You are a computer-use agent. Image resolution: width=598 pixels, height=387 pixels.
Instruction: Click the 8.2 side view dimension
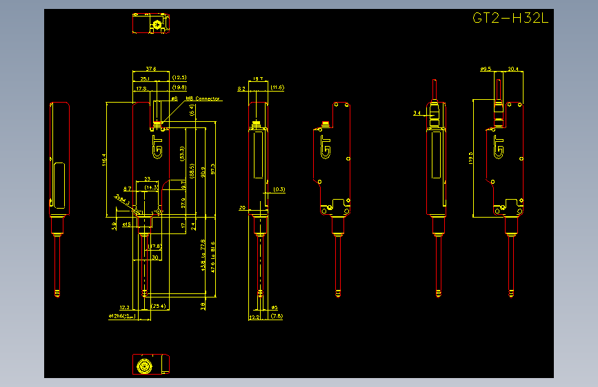click(241, 89)
